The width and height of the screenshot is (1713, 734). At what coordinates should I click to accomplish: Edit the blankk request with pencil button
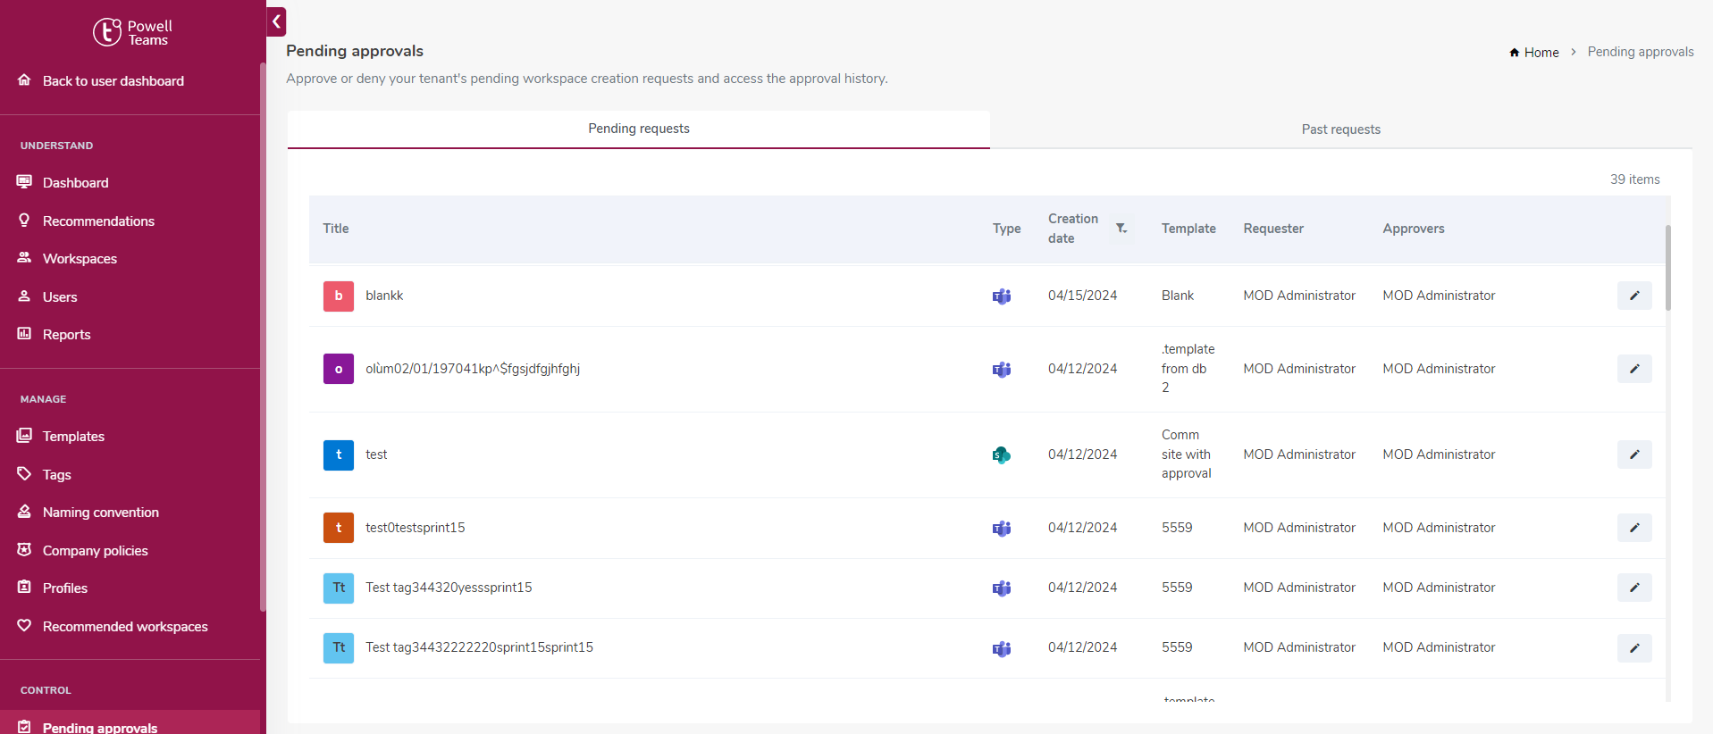coord(1634,296)
